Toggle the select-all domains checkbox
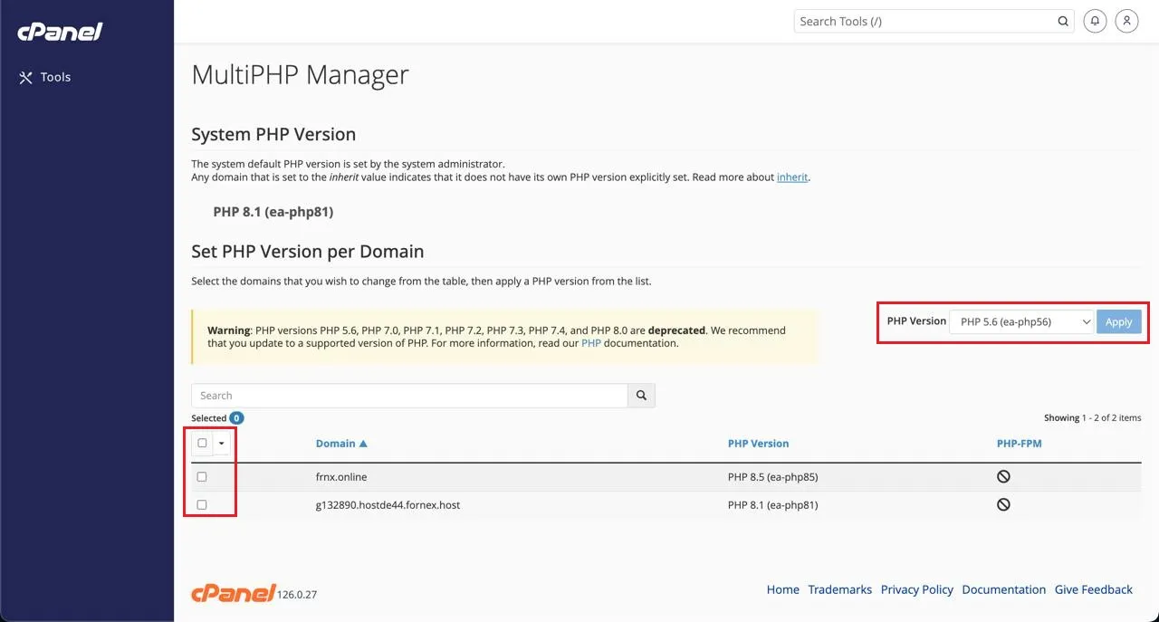 point(202,444)
